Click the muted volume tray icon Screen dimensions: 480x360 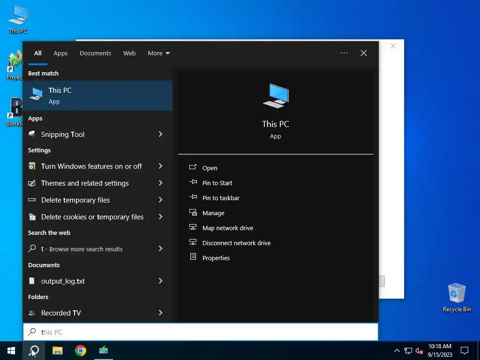[419, 351]
